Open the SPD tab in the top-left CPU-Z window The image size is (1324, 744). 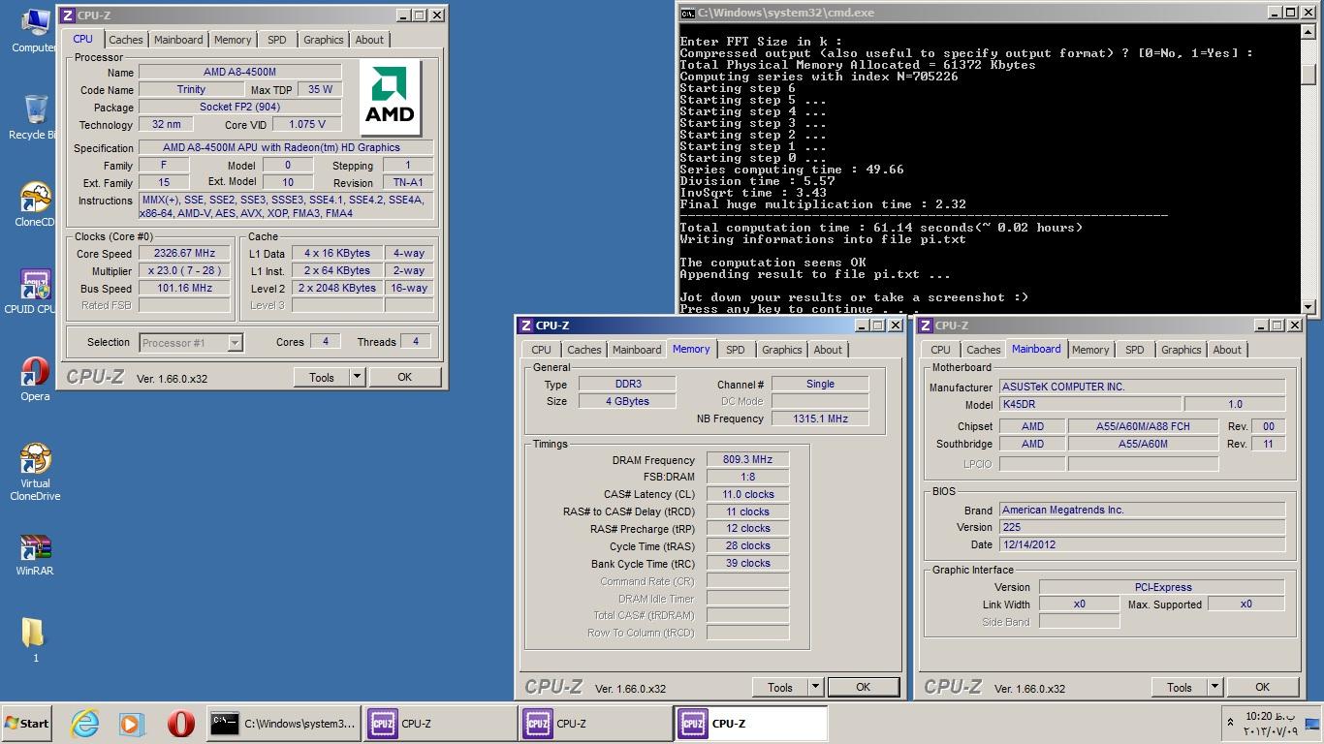pyautogui.click(x=277, y=40)
